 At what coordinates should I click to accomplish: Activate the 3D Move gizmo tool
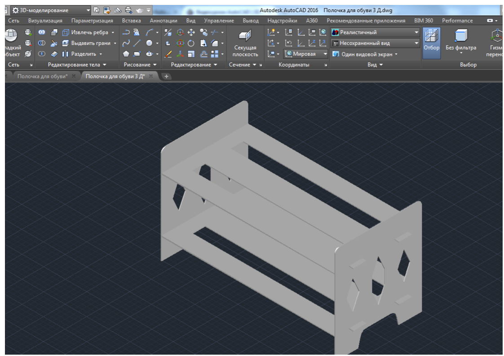coord(180,32)
